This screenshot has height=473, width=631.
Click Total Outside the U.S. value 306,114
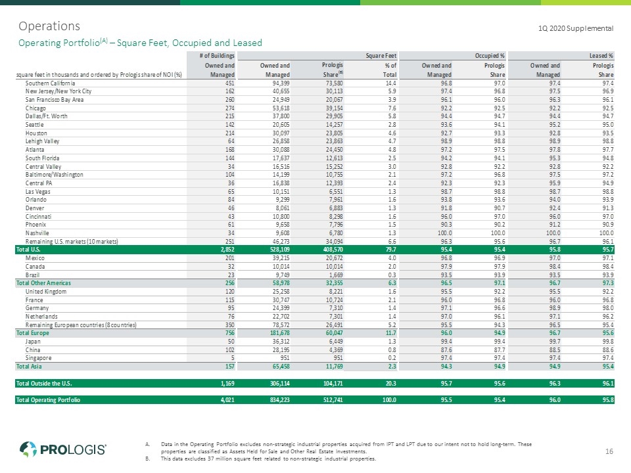280,383
